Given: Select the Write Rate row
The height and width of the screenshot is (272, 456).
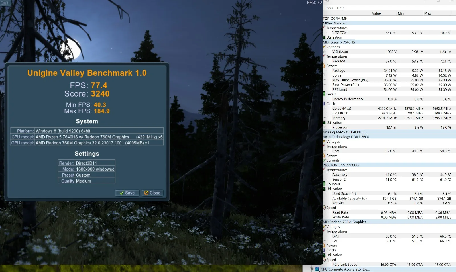Looking at the screenshot, I should 389,217.
